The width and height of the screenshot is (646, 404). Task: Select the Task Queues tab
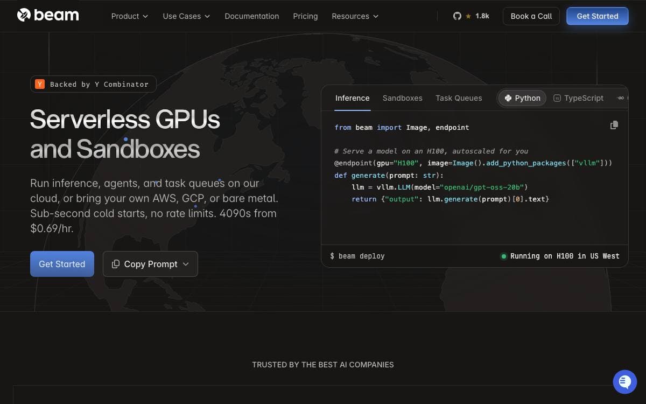coord(459,98)
